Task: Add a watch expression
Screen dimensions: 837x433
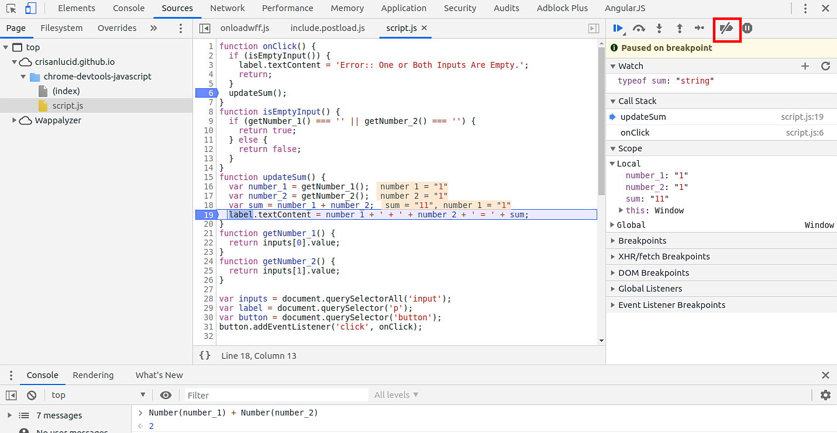Action: 805,66
